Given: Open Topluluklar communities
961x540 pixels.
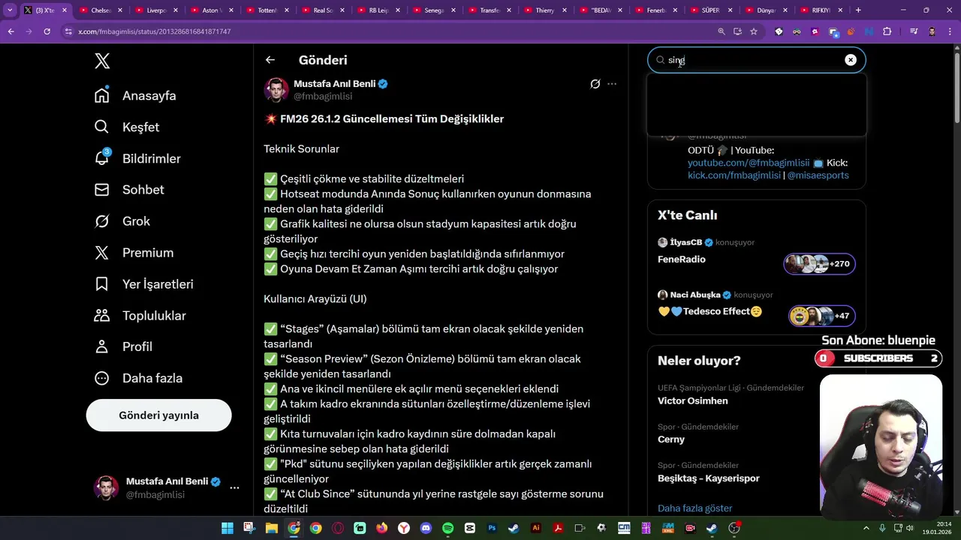Looking at the screenshot, I should pyautogui.click(x=140, y=316).
